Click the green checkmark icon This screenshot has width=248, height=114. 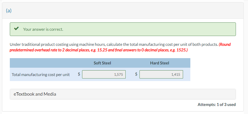(x=16, y=29)
